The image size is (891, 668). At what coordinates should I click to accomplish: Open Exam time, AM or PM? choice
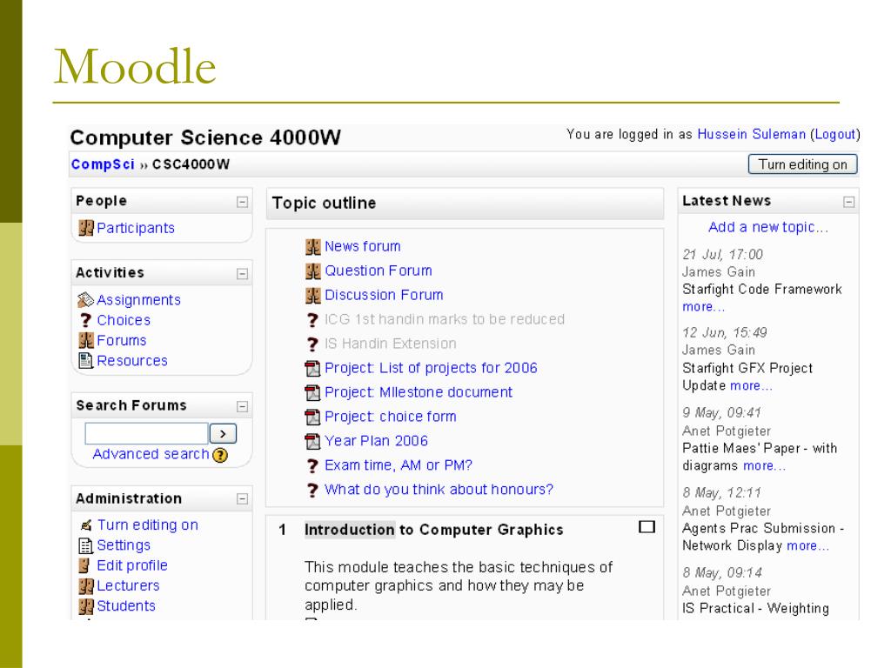[x=399, y=466]
